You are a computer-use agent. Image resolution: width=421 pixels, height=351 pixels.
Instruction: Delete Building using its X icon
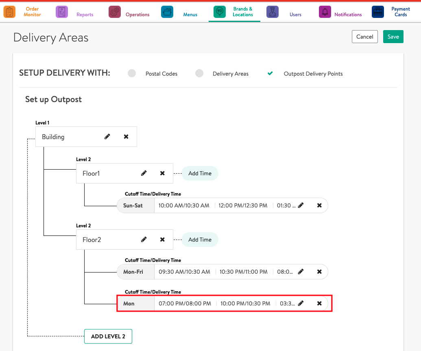pyautogui.click(x=126, y=137)
